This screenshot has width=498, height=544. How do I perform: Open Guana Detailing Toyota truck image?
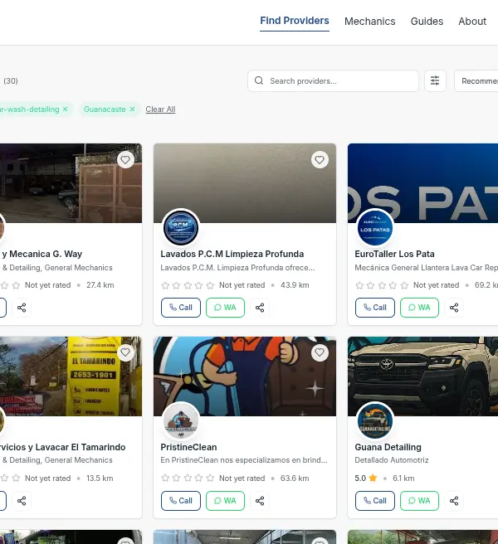(422, 376)
